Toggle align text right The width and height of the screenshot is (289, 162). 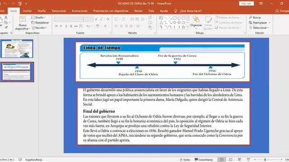click(126, 26)
